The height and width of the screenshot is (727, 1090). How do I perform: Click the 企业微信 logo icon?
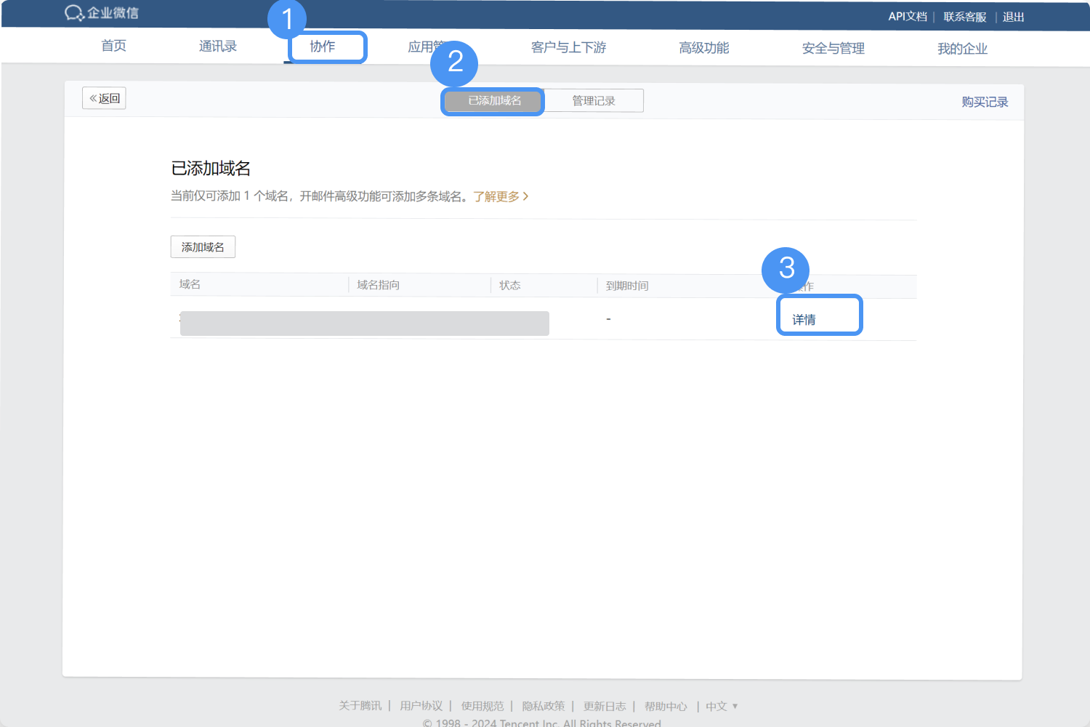pyautogui.click(x=75, y=13)
